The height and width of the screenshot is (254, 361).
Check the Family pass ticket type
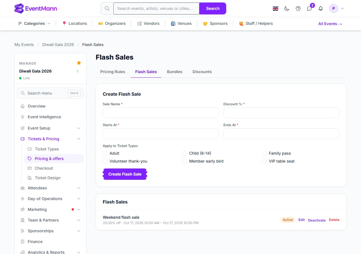(264, 153)
